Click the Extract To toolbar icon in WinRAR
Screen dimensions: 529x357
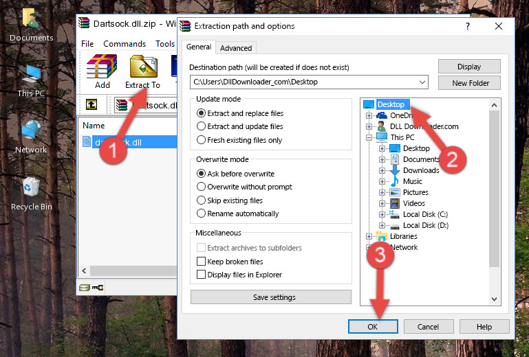point(142,71)
